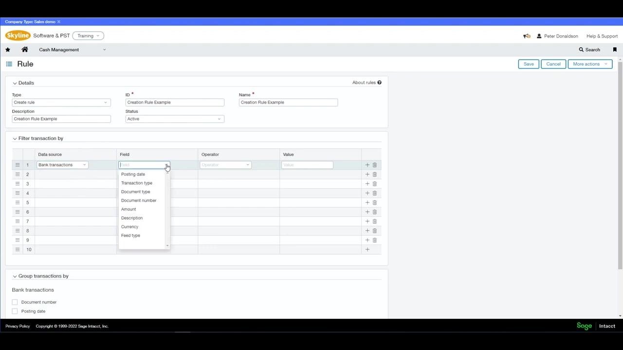
Task: Open the Bank transactions data source dropdown
Action: (62, 165)
